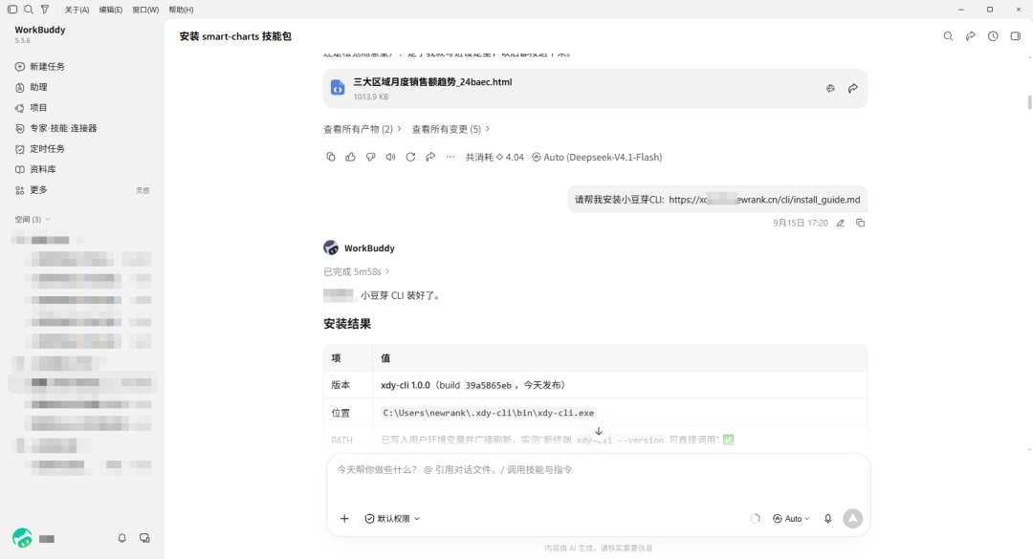Image resolution: width=1033 pixels, height=559 pixels.
Task: Open 三大区域月度销售额趋势_24baec.html file card
Action: (x=595, y=88)
